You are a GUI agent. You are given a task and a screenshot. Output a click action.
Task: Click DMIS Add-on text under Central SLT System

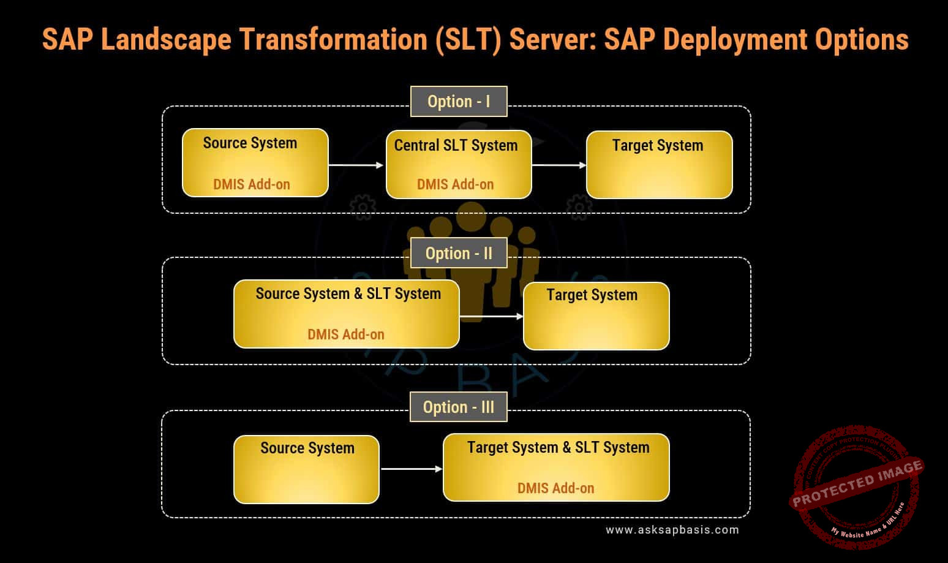[455, 184]
